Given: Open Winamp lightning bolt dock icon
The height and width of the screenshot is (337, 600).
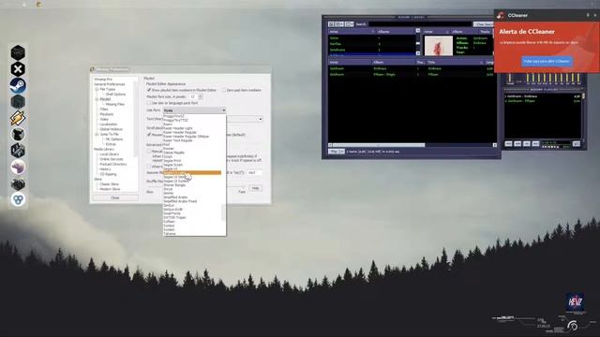Looking at the screenshot, I should coord(18,118).
